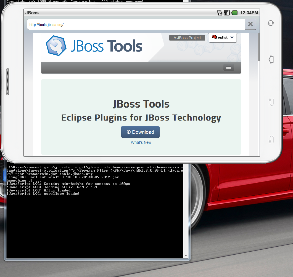Click the What's New link

(x=141, y=142)
